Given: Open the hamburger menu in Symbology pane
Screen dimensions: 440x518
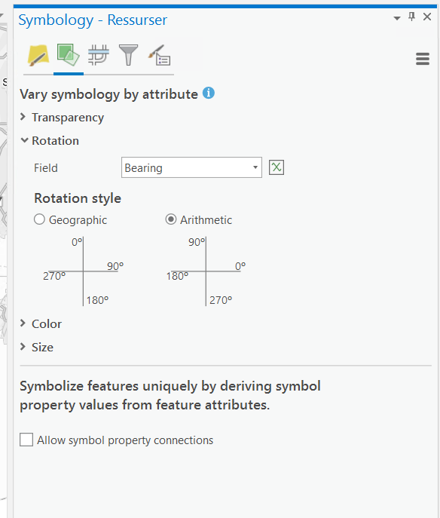Looking at the screenshot, I should (423, 59).
